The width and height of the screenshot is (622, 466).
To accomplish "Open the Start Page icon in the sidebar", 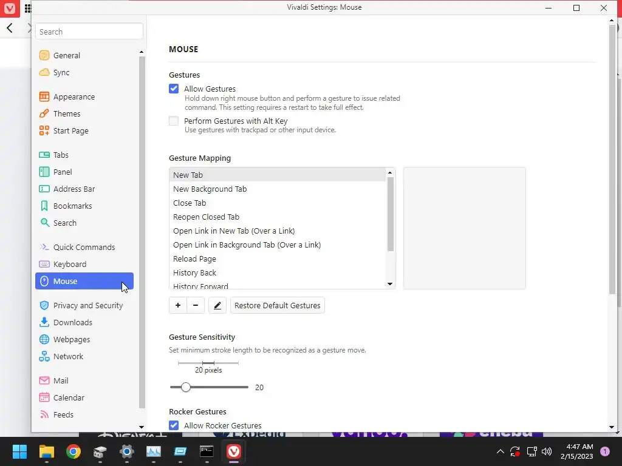I will click(44, 131).
